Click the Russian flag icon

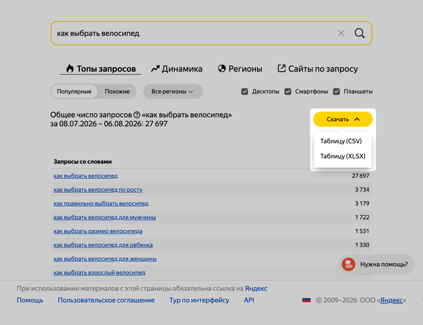tap(306, 300)
